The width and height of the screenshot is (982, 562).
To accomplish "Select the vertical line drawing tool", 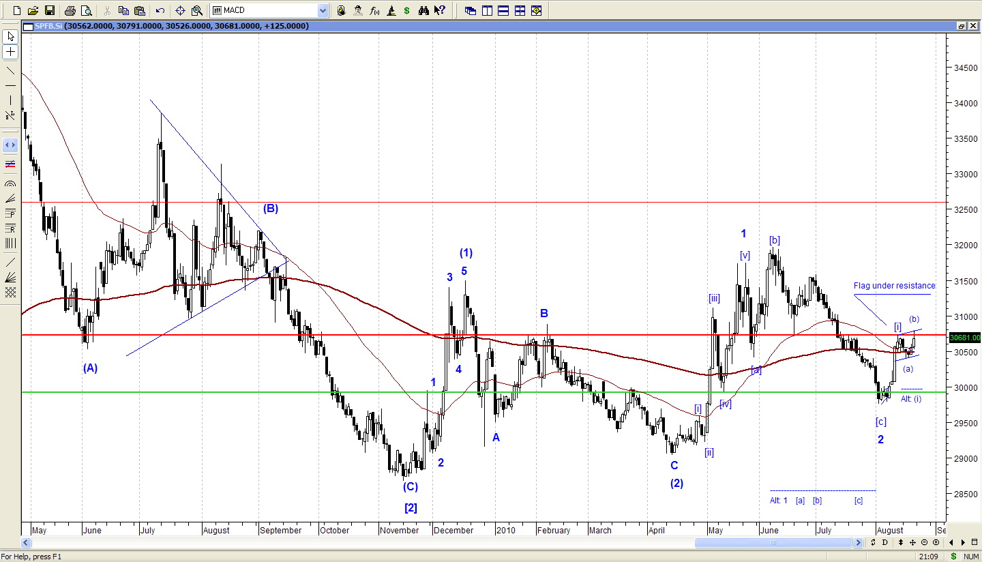I will click(x=10, y=100).
